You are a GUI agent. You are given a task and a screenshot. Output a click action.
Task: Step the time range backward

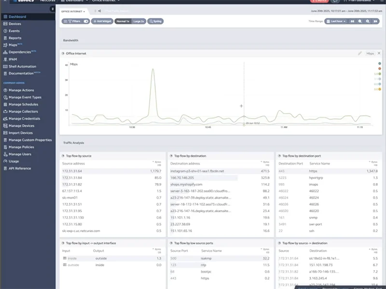click(x=352, y=21)
